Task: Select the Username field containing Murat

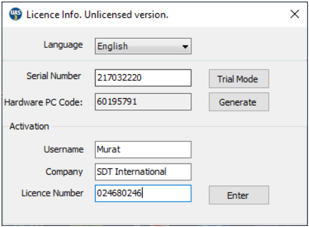Action: (x=143, y=150)
